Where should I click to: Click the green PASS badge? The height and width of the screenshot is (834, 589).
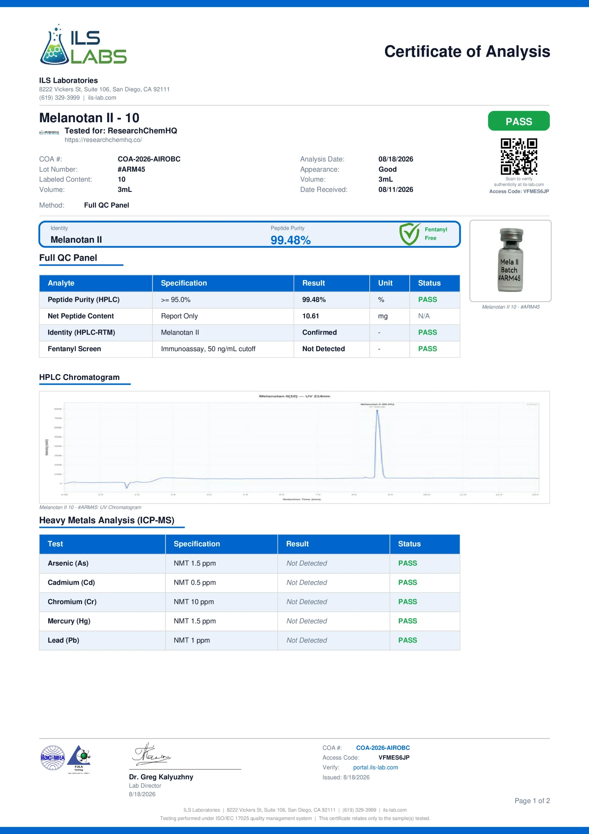[x=518, y=121]
